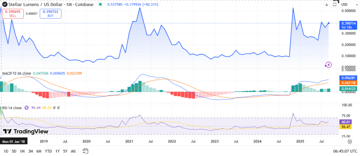Click the Mon 01 Jan '18 date label
Screen dimensions: 360x156
click(14, 141)
